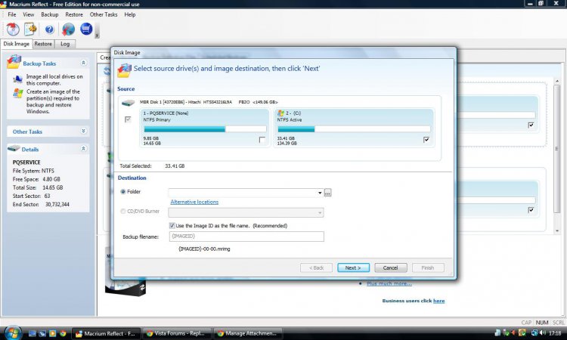
Task: Open the CD/DVD Burner dropdown
Action: (320, 212)
